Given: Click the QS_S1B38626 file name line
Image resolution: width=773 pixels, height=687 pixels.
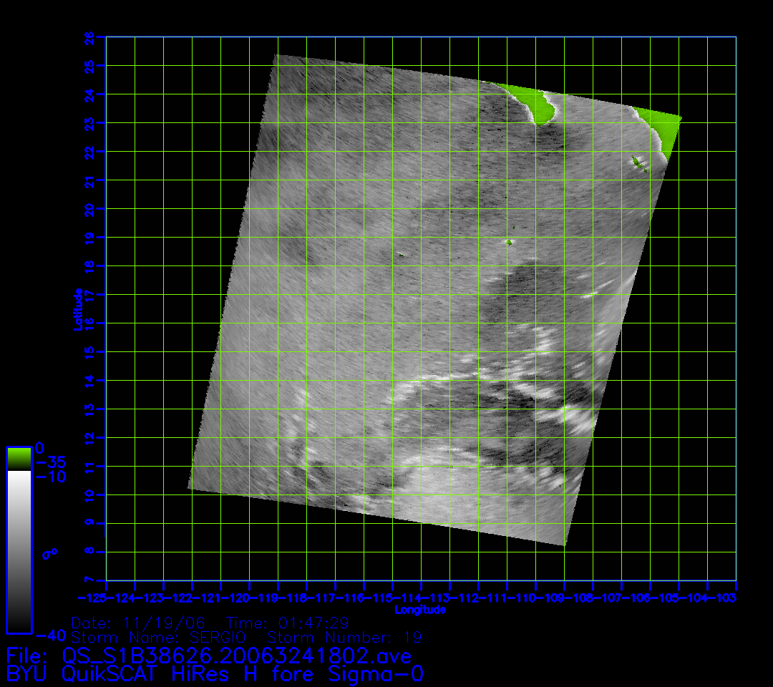Looking at the screenshot, I should click(209, 655).
